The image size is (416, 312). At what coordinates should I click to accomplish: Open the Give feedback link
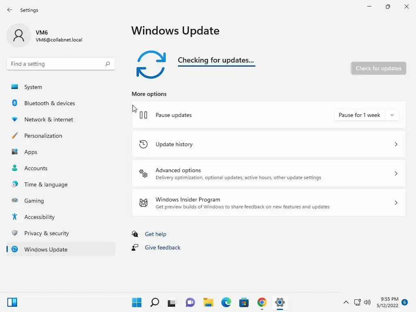click(162, 247)
